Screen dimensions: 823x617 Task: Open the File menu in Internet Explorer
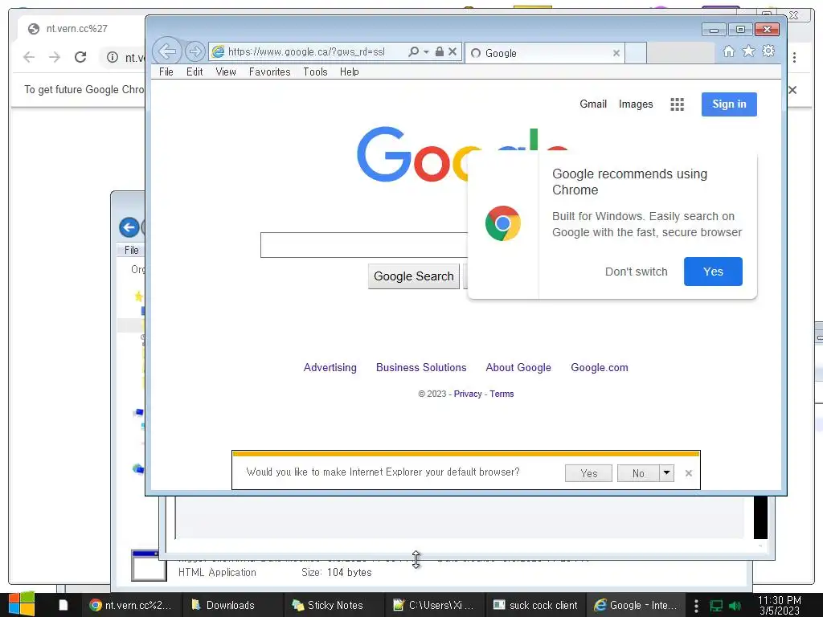click(166, 72)
